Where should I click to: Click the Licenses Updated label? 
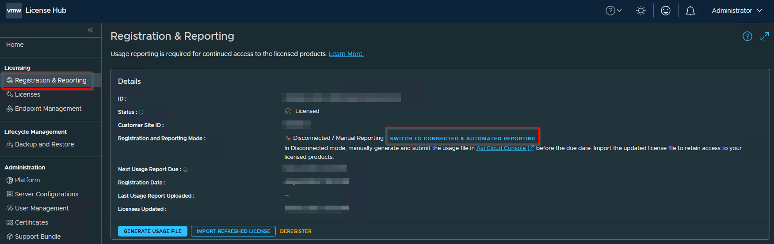[142, 209]
